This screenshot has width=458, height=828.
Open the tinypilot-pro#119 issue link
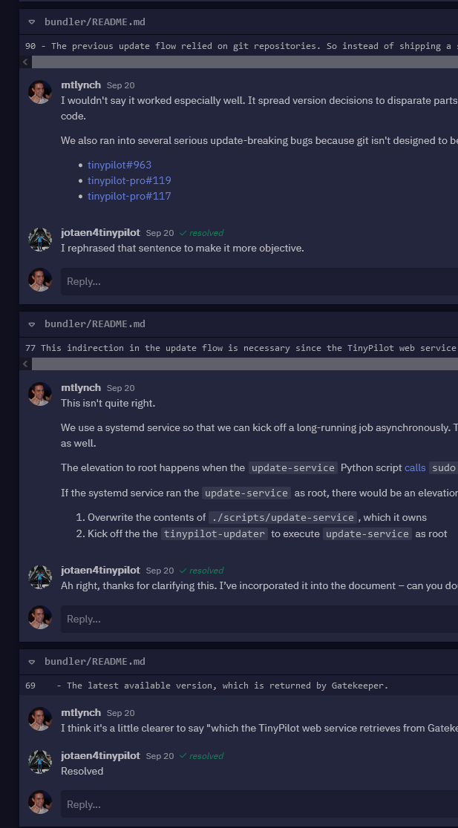[x=129, y=180]
